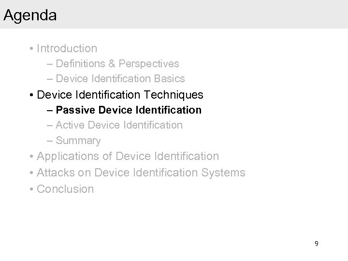
Task: Select the Introduction bullet text
Action: [x=67, y=48]
